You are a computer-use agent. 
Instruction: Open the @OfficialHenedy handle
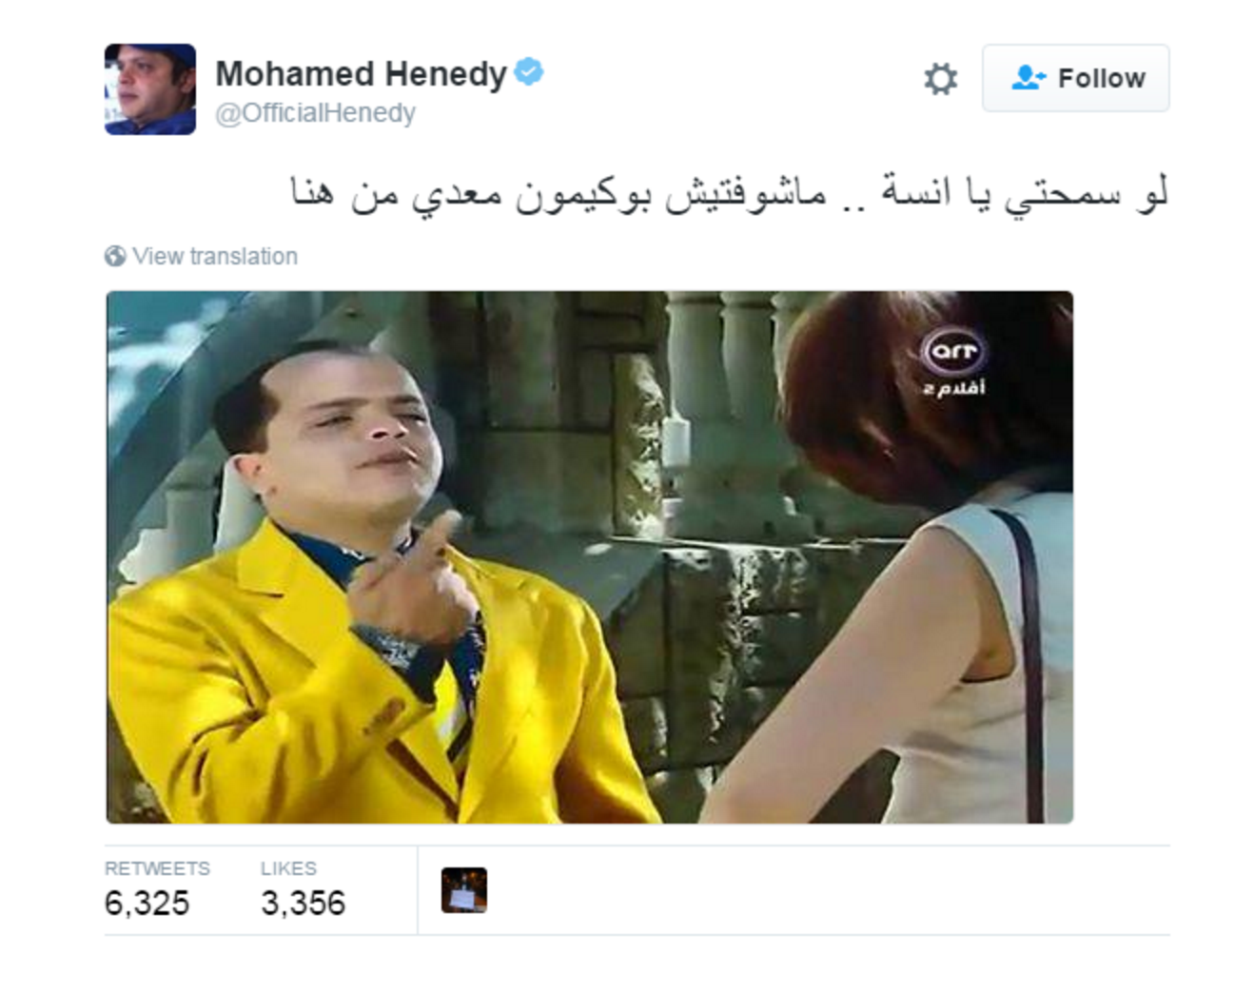coord(315,113)
